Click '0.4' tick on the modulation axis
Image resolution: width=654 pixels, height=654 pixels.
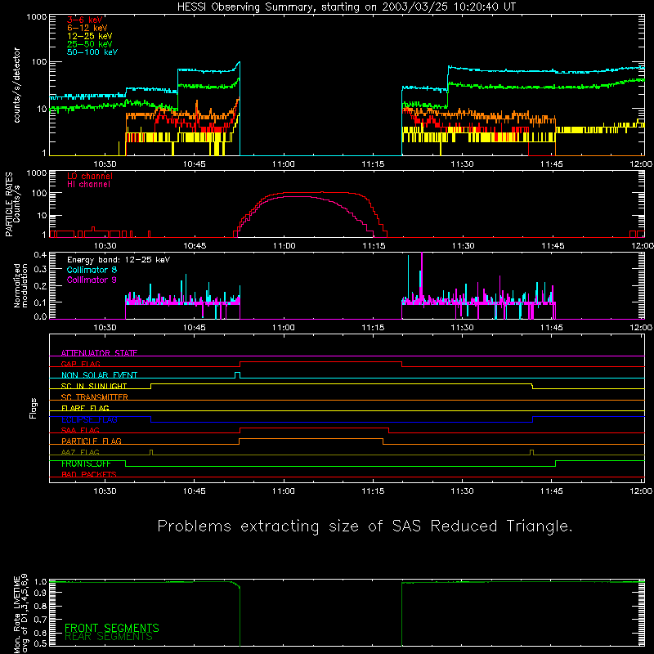[x=40, y=255]
